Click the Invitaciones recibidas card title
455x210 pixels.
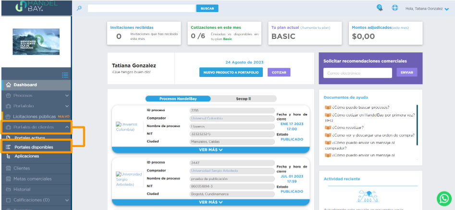tap(132, 27)
